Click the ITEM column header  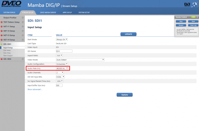click(30, 35)
